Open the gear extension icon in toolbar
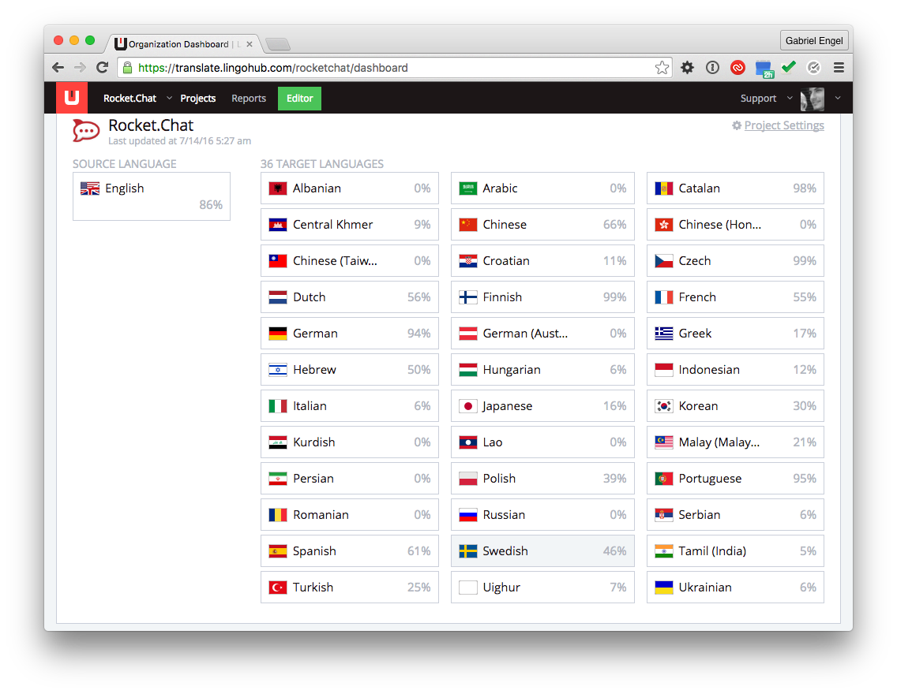The image size is (897, 694). click(x=687, y=67)
